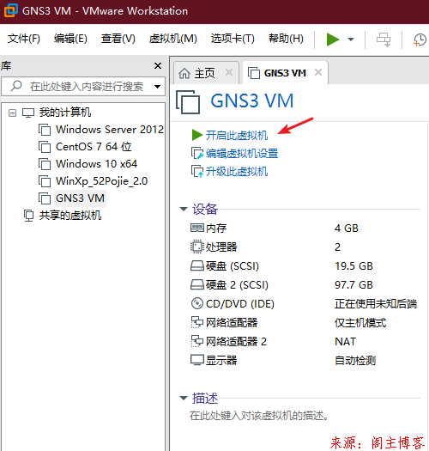The image size is (429, 451).
Task: Click the 19.5 GB disk value
Action: click(353, 266)
